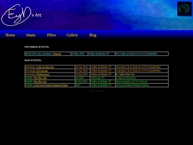The image size is (193, 145).
Task: Follow the CLN na rua link
Action: (x=42, y=71)
